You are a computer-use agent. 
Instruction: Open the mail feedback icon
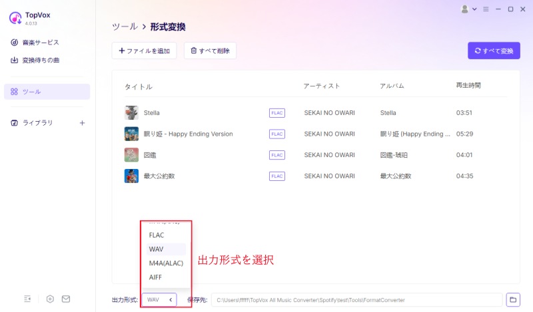66,299
